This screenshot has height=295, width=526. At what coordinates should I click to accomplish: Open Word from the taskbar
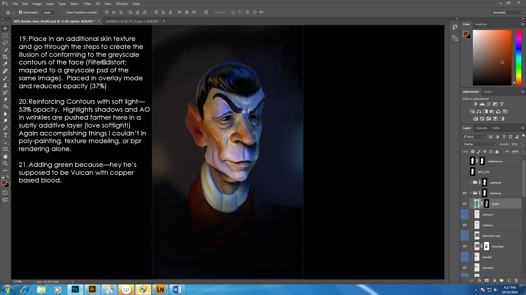point(177,290)
